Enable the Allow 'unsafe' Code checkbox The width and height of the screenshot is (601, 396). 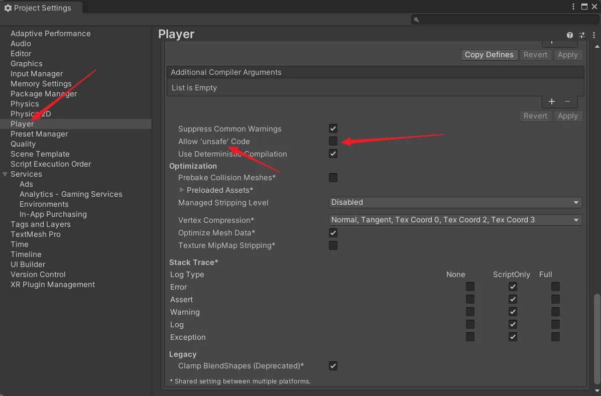[x=333, y=141]
